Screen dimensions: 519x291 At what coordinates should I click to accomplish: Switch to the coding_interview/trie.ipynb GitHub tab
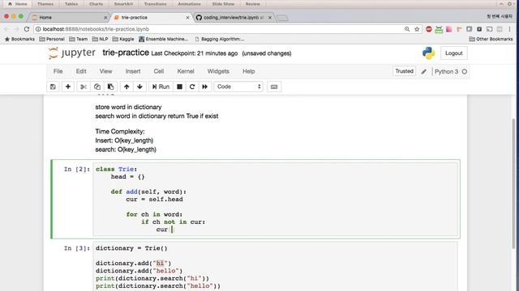tap(233, 18)
